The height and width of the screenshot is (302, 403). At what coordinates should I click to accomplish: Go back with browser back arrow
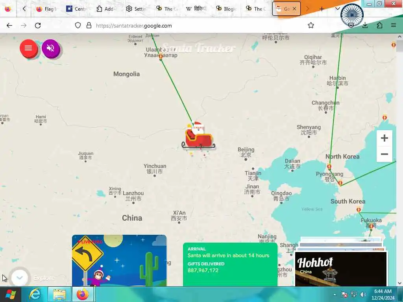(x=9, y=26)
